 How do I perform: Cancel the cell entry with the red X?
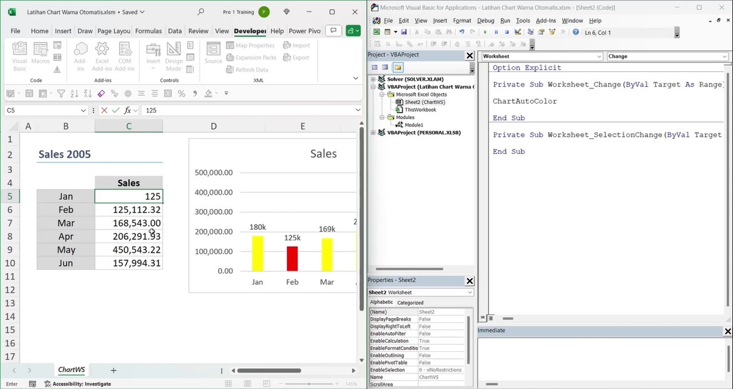[104, 110]
